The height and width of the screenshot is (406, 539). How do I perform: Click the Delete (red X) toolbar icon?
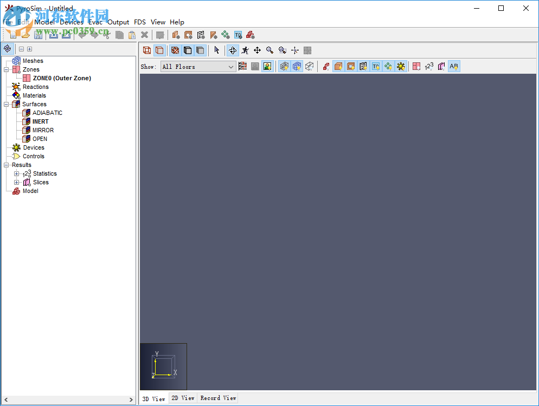point(144,35)
